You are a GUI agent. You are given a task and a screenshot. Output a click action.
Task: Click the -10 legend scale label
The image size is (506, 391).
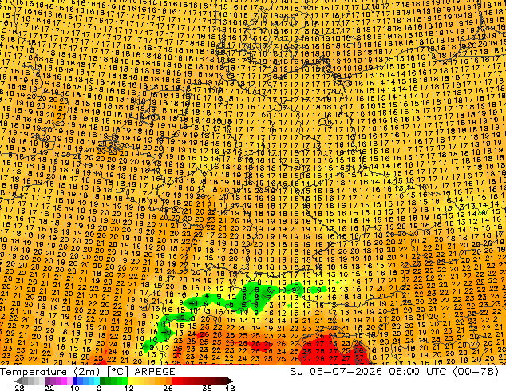pos(71,388)
